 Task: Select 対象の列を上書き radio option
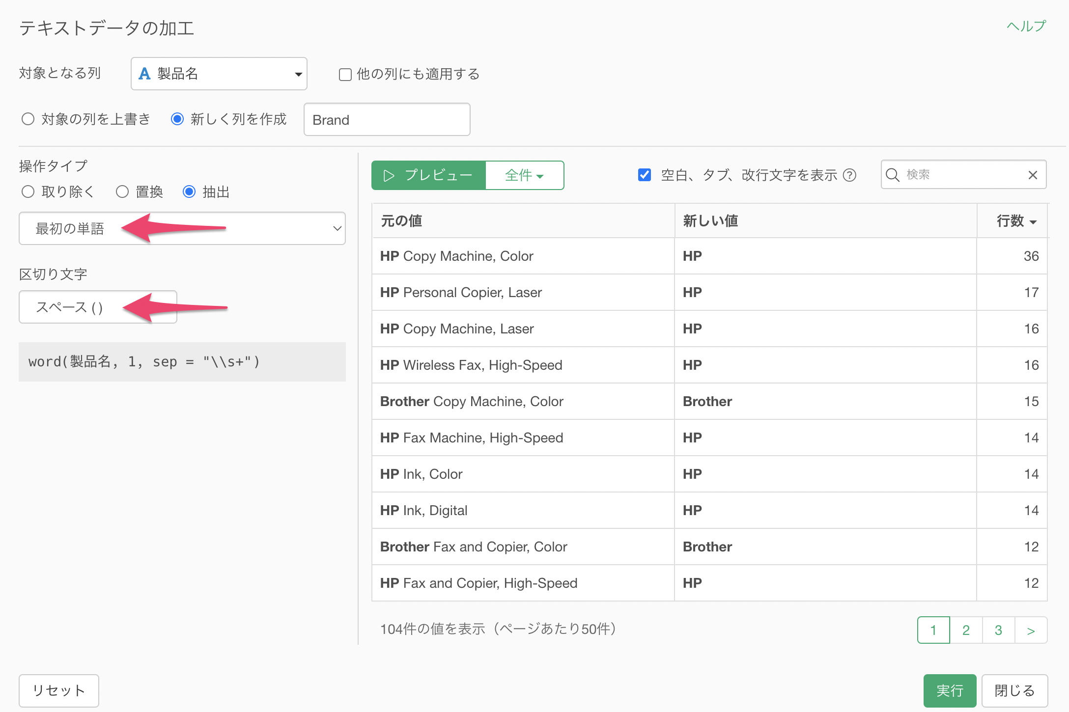[x=28, y=119]
